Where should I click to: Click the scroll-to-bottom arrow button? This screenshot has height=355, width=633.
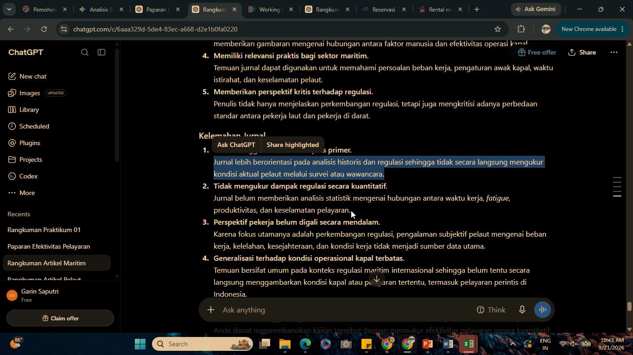click(377, 279)
